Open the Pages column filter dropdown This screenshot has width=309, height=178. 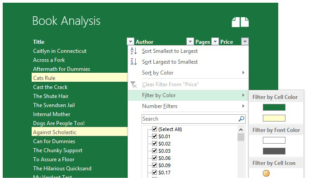[x=215, y=42]
